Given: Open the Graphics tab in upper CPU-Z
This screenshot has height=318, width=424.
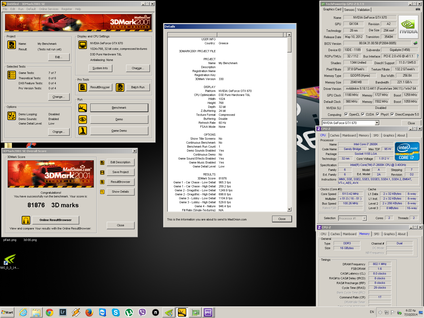Looking at the screenshot, I should click(x=389, y=135).
